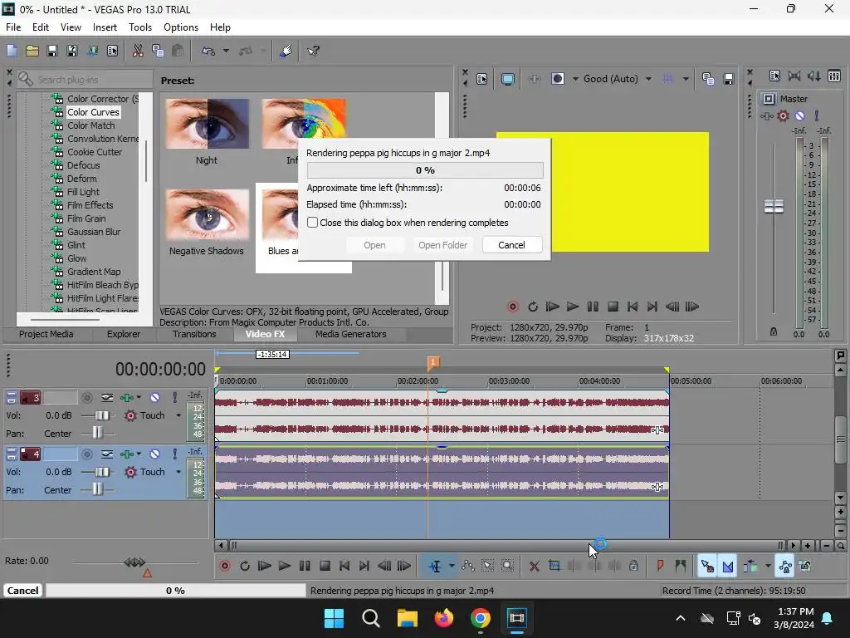This screenshot has width=850, height=638.
Task: Mute the Master bus
Action: [x=799, y=115]
